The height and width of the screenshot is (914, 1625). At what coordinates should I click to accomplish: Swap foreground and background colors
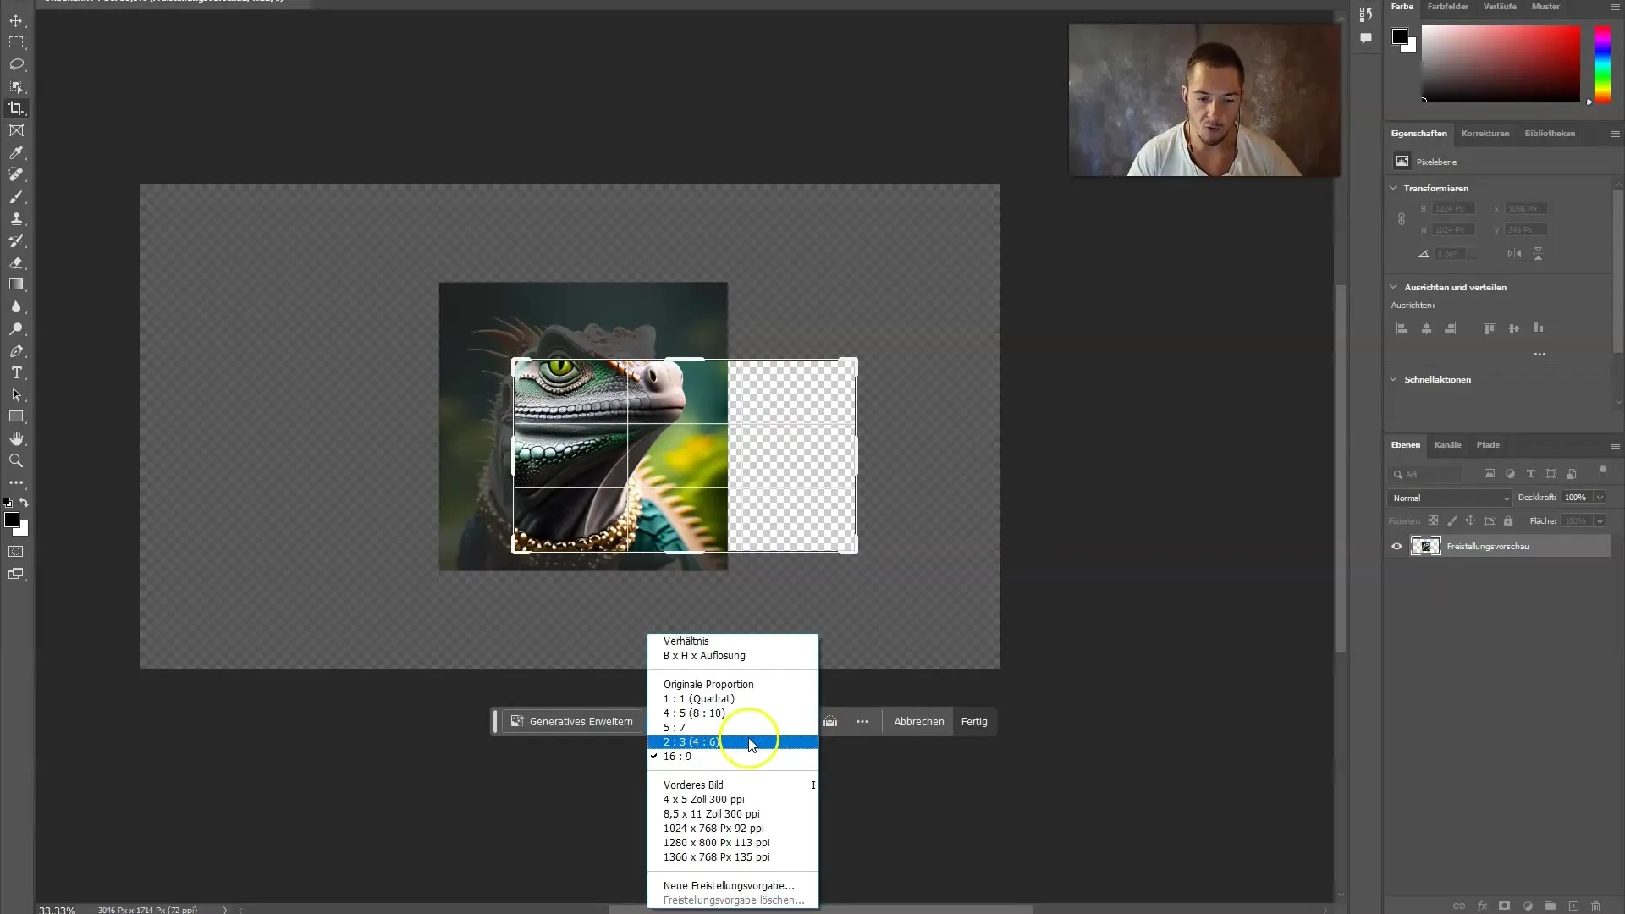[25, 503]
